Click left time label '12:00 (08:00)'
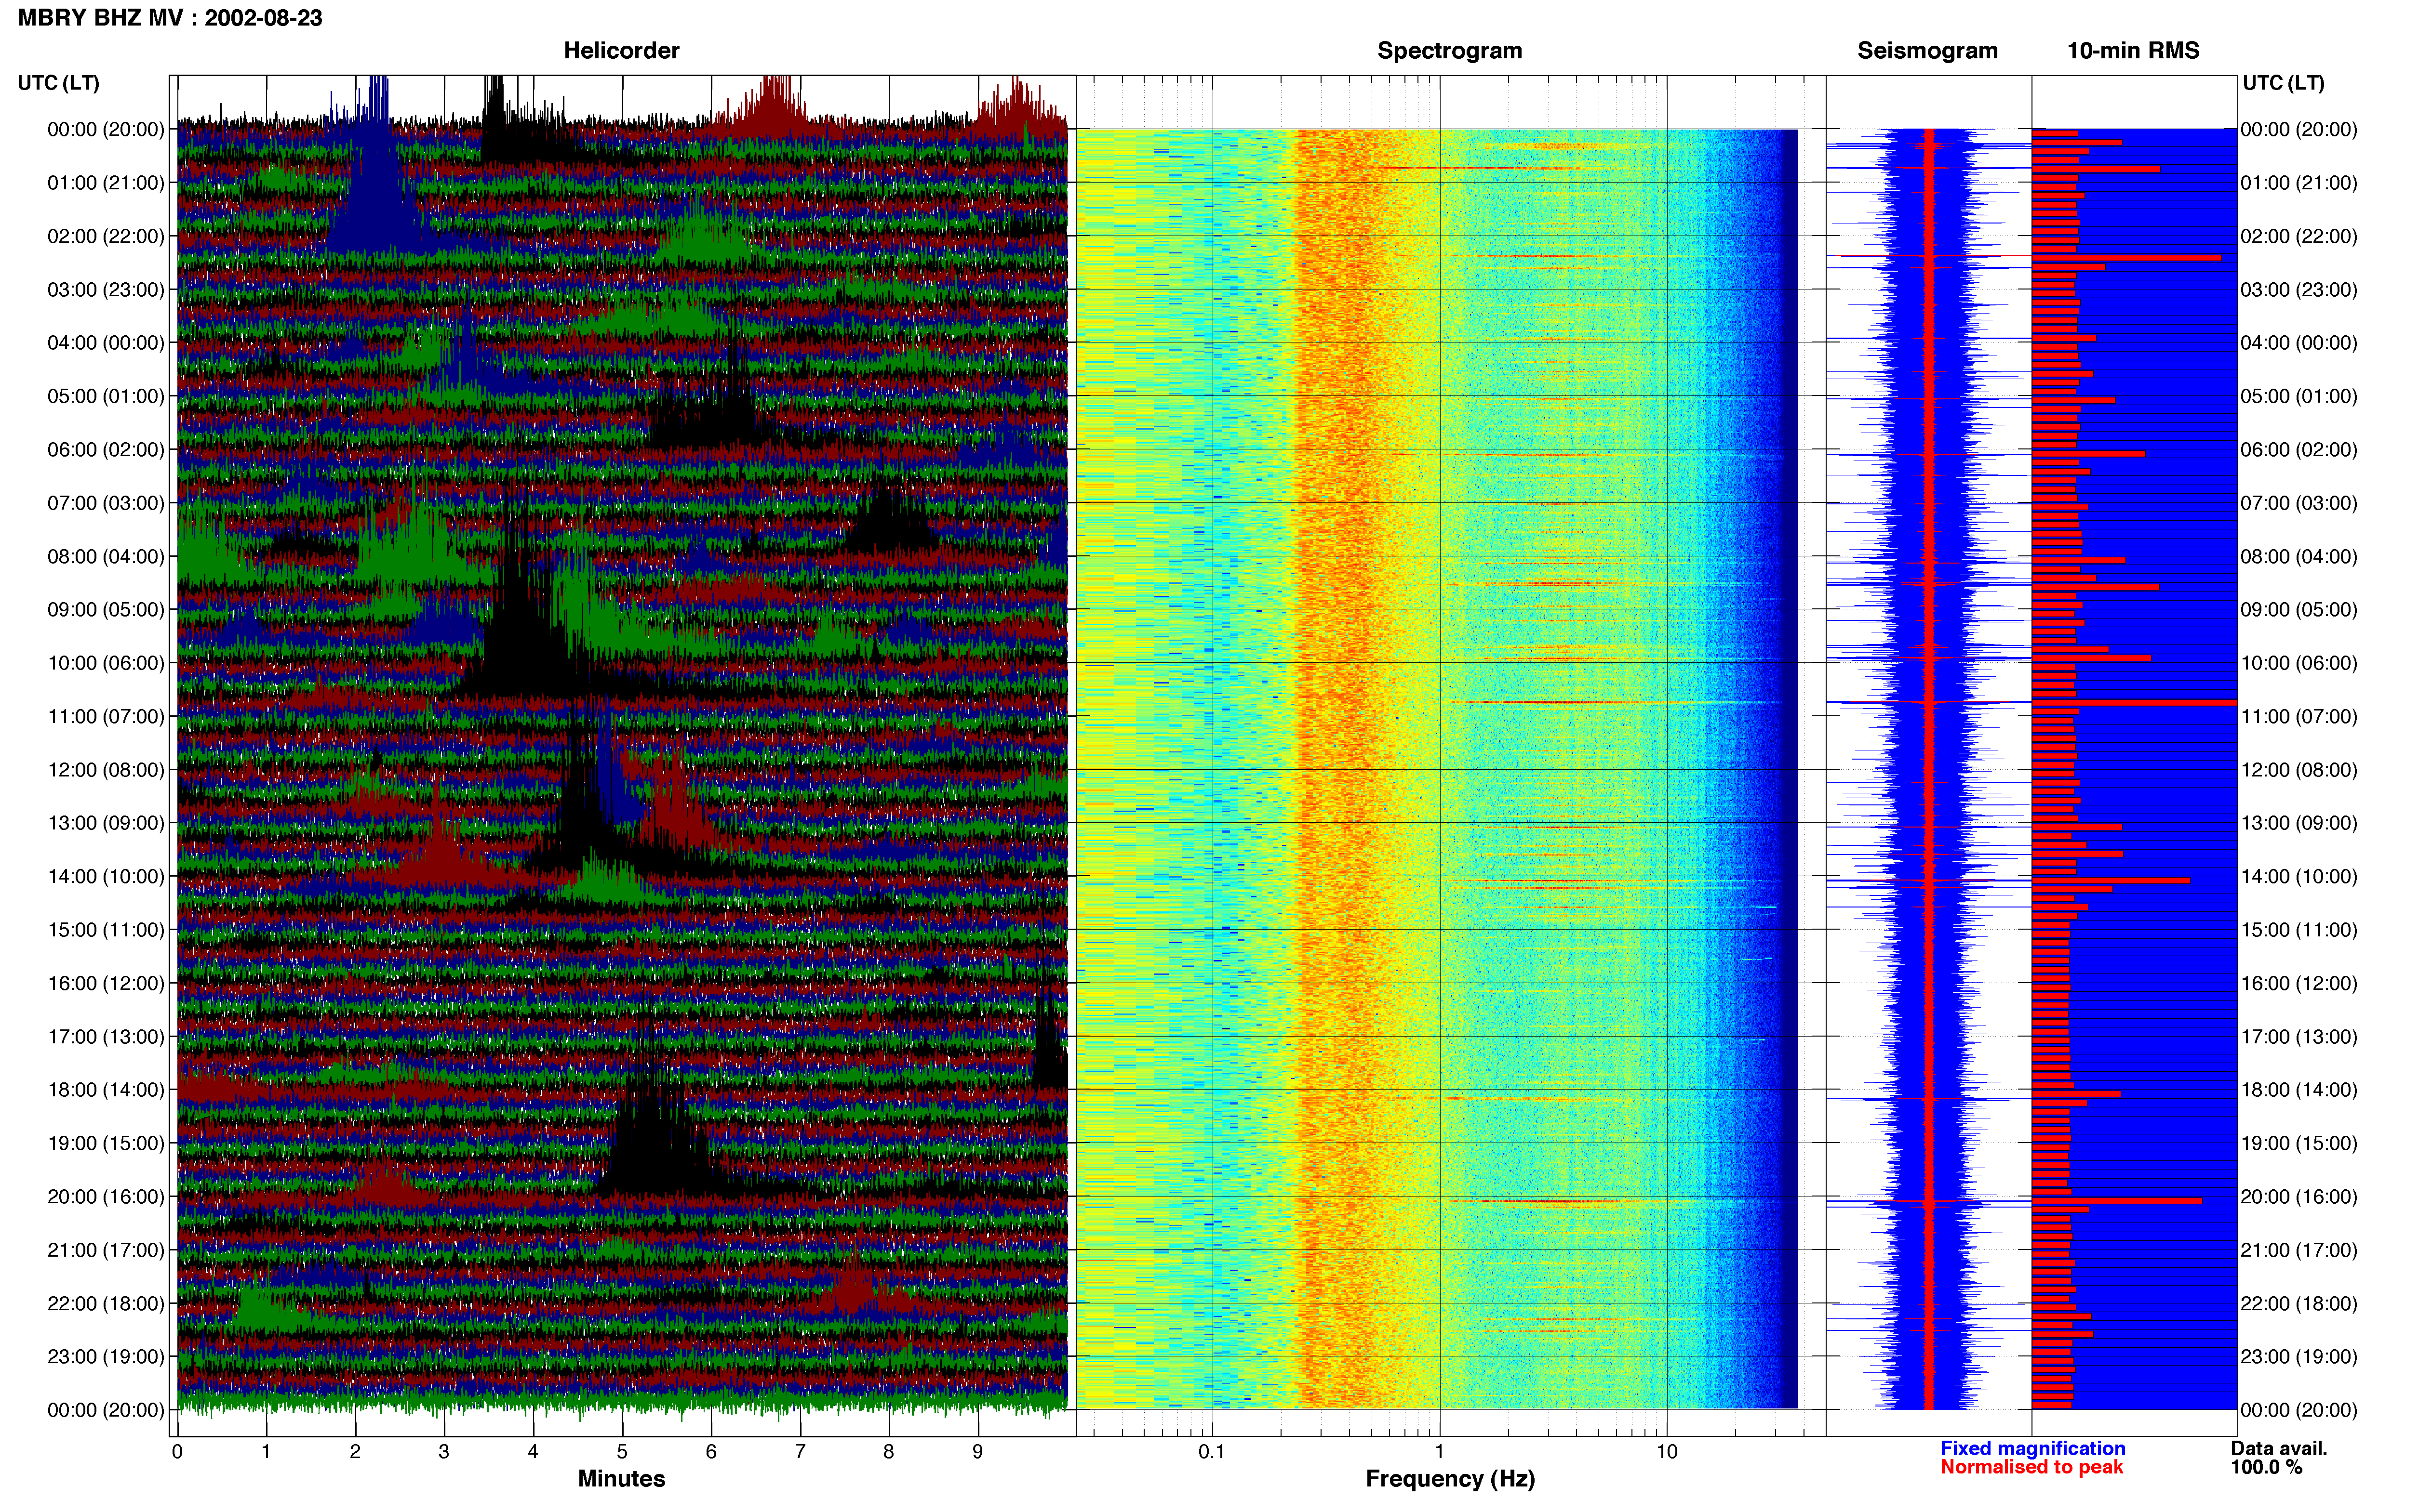 point(106,770)
